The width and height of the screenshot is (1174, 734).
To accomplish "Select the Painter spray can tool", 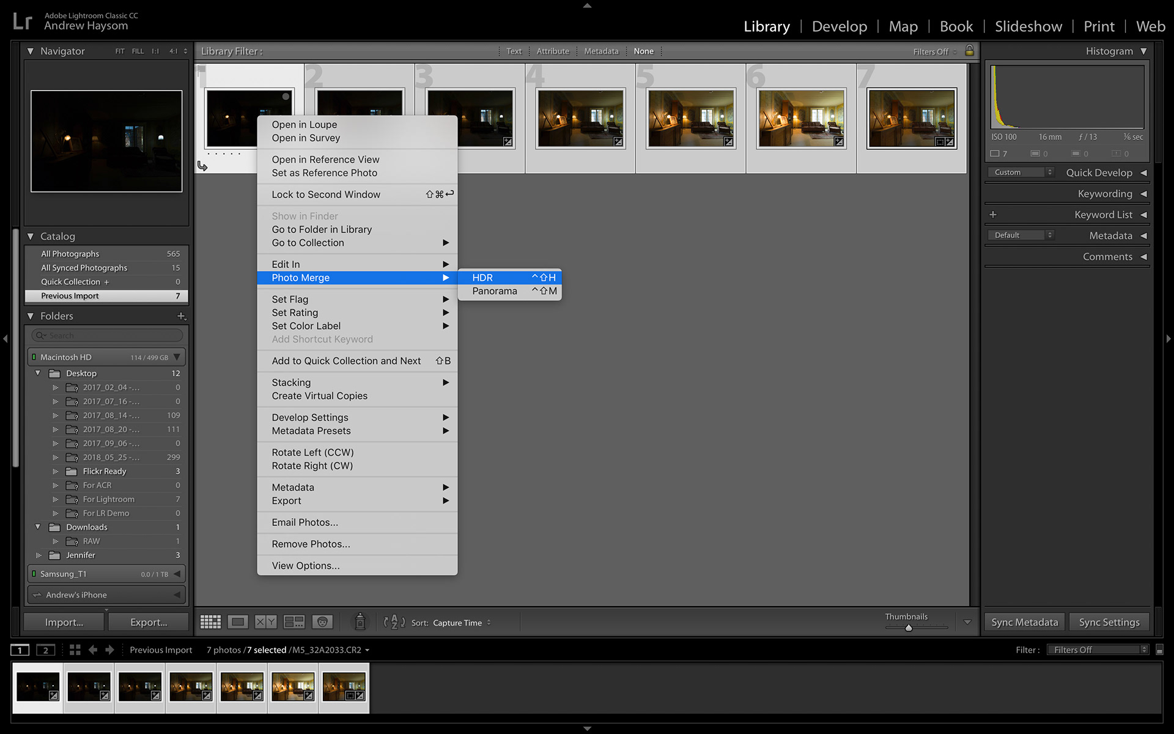I will click(x=360, y=621).
